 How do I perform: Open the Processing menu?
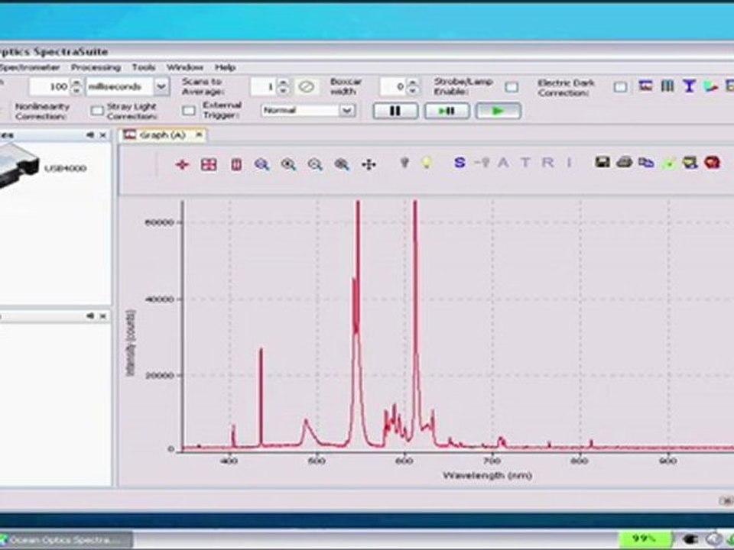[96, 67]
